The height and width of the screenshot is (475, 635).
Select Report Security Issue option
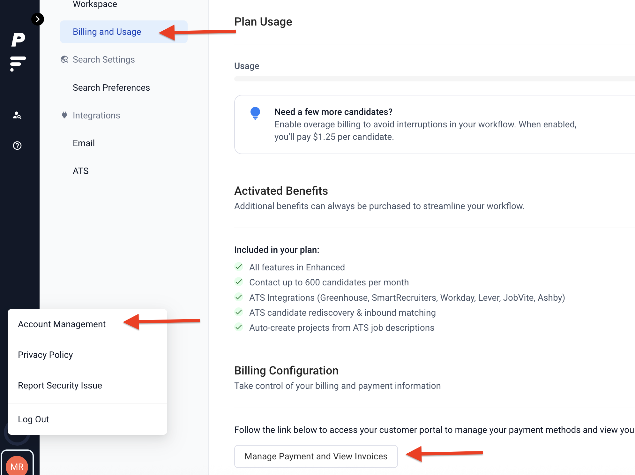tap(60, 386)
